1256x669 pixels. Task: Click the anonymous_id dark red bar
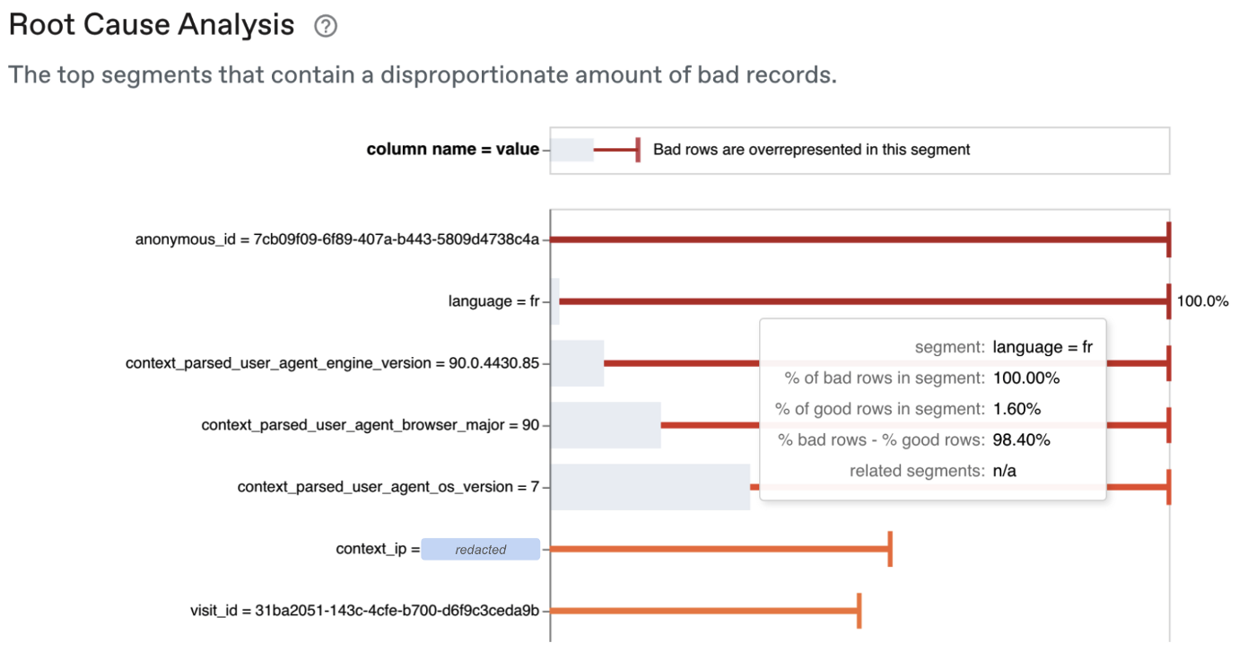click(859, 239)
